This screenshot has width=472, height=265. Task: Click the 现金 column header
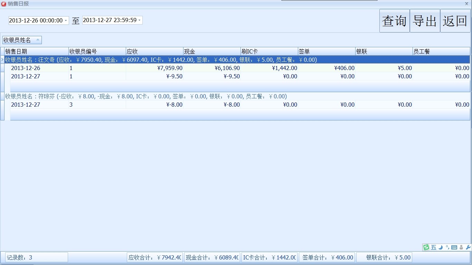pos(212,51)
